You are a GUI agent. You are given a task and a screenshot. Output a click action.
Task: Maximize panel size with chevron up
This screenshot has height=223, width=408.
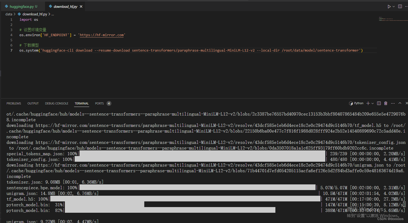coord(400,103)
